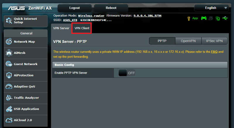The width and height of the screenshot is (234, 128).
Task: Open Network Map from the sidebar
Action: pyautogui.click(x=25, y=42)
